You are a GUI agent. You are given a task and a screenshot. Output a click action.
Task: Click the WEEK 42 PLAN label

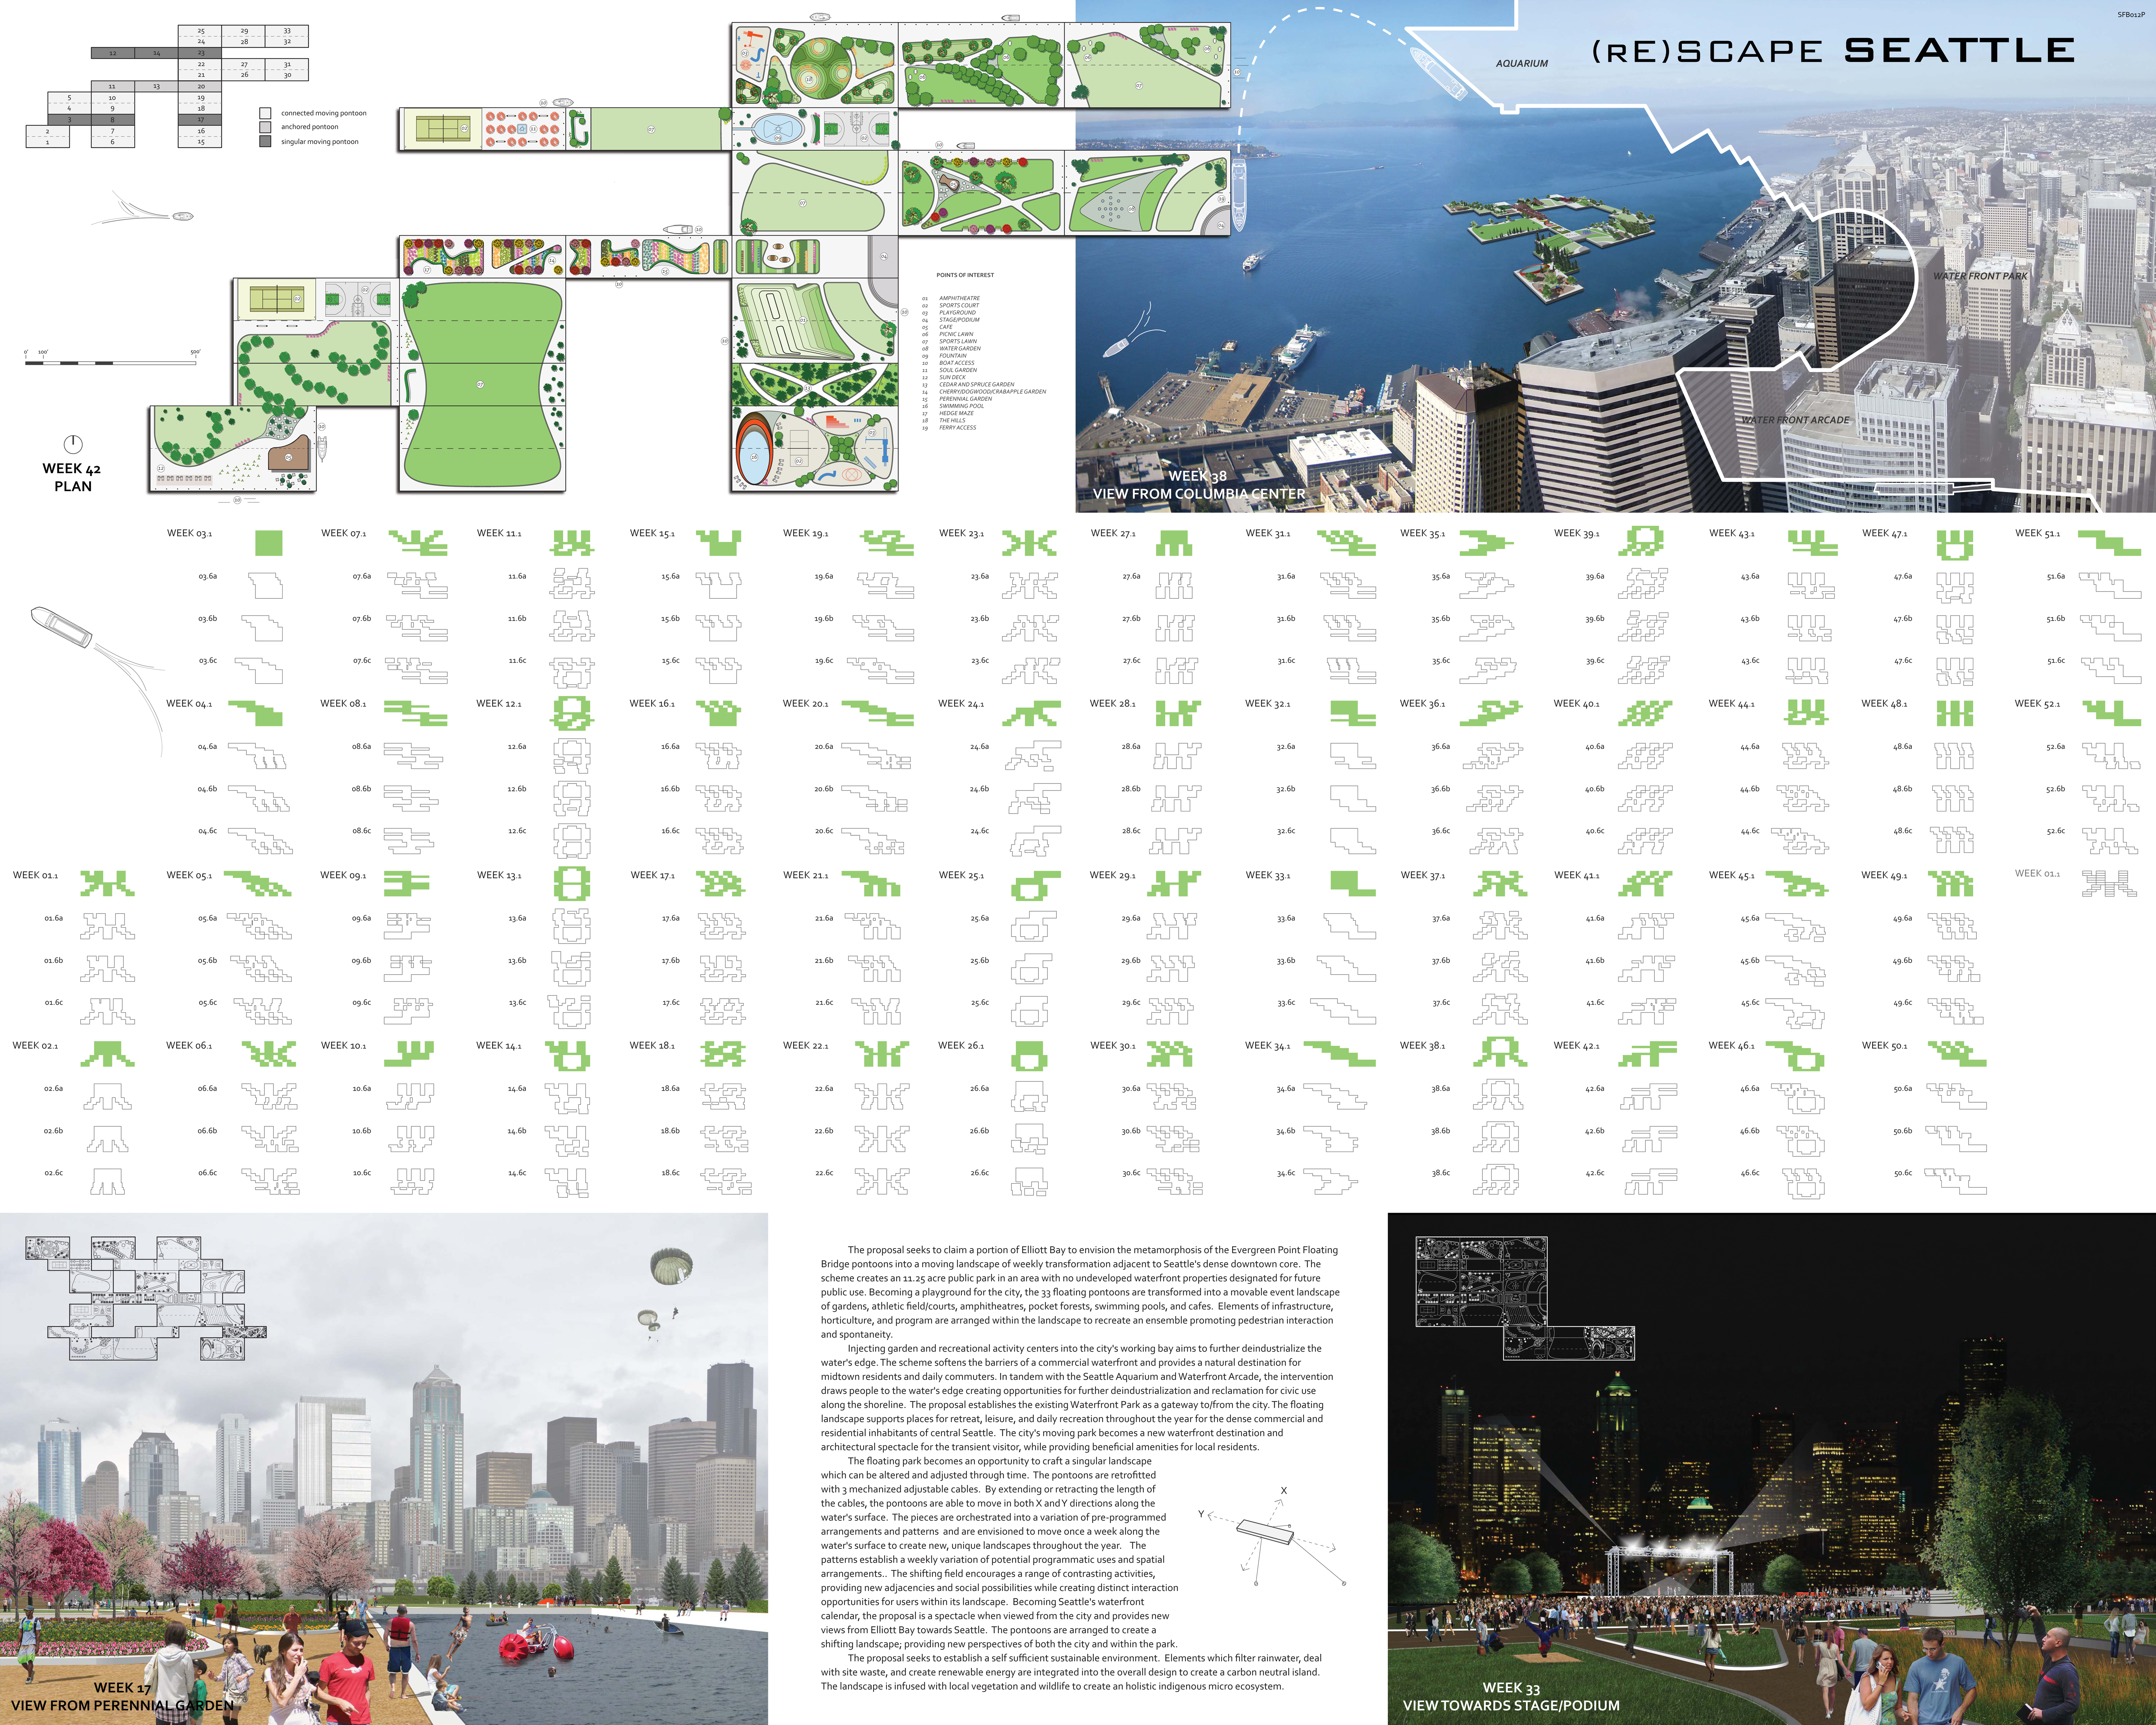[72, 477]
